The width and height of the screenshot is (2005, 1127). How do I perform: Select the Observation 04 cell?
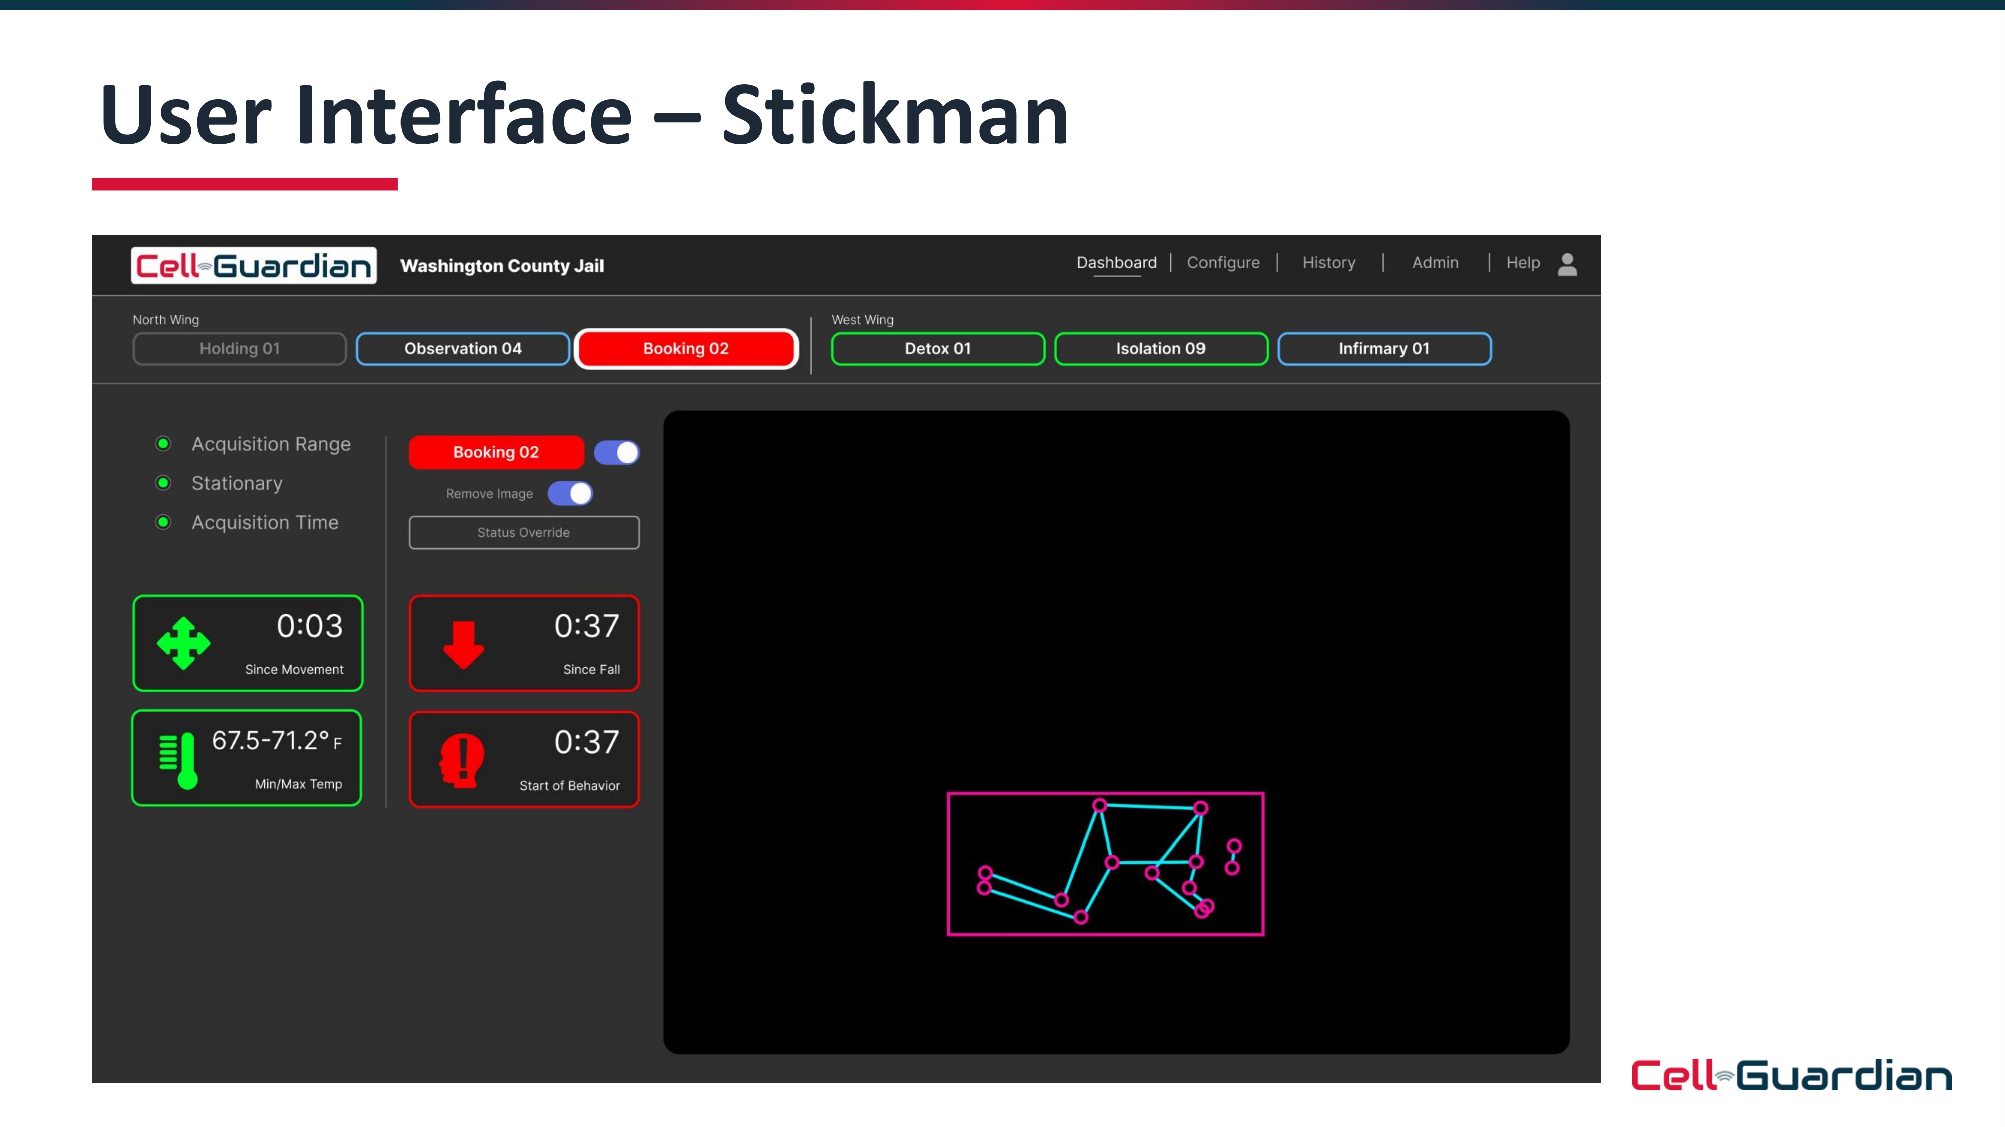[462, 349]
